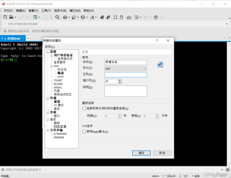Screen dimensions: 231x178
Task: Collapse the 终端 tree node
Action: (48, 98)
